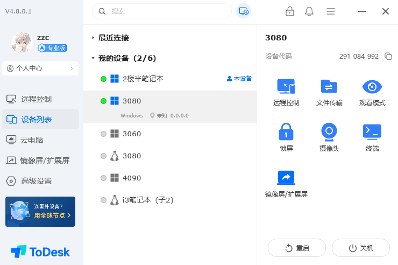Image resolution: width=398 pixels, height=265 pixels.
Task: Start 远程控制 from the 3080 actions panel
Action: point(286,93)
